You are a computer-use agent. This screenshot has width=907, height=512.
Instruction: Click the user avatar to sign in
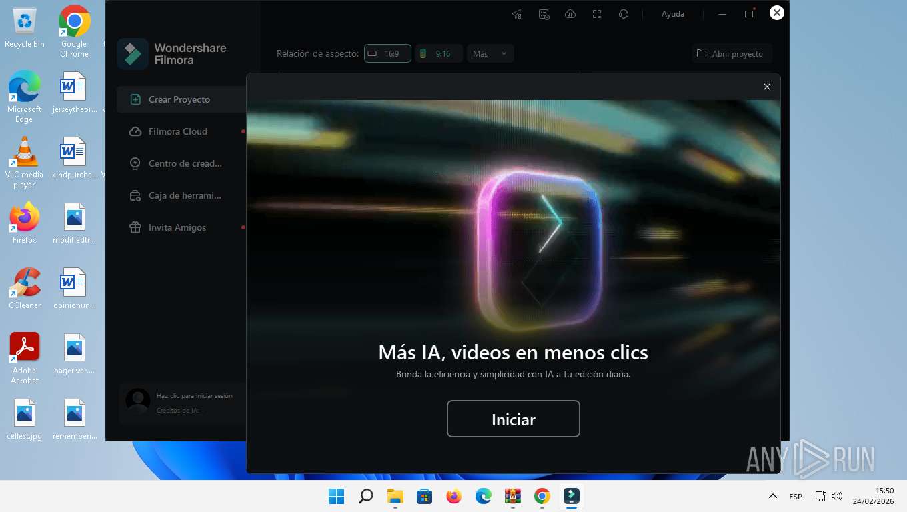(138, 402)
